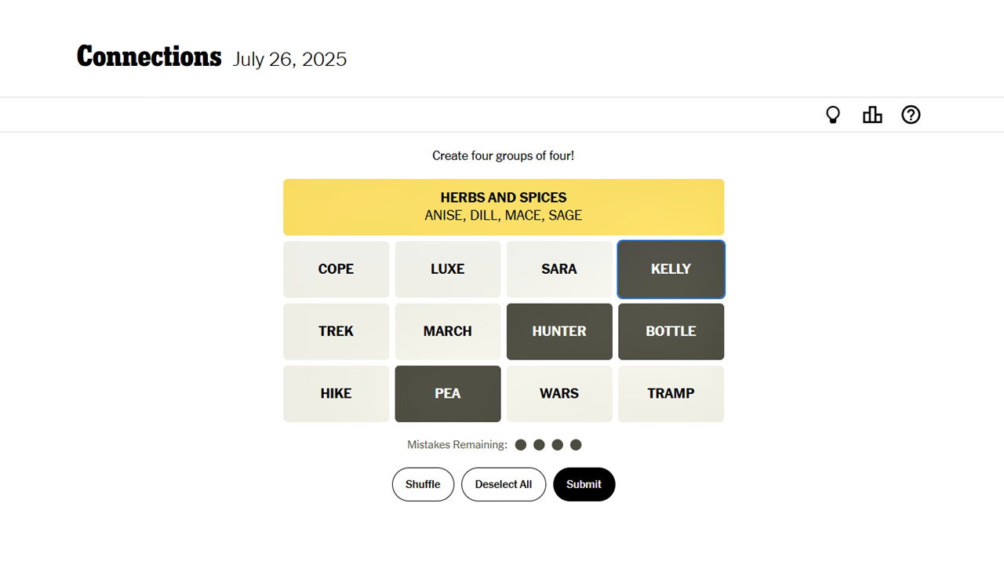Screen dimensions: 1004x565
Task: Select the TREK tile
Action: [336, 331]
